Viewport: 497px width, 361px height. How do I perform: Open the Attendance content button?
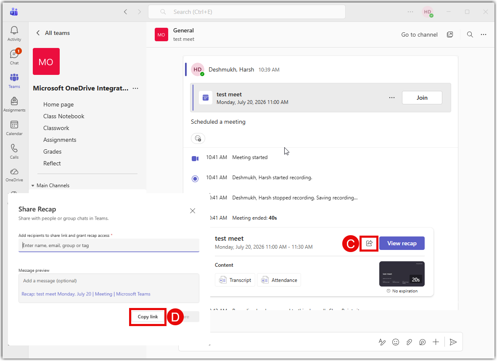279,280
